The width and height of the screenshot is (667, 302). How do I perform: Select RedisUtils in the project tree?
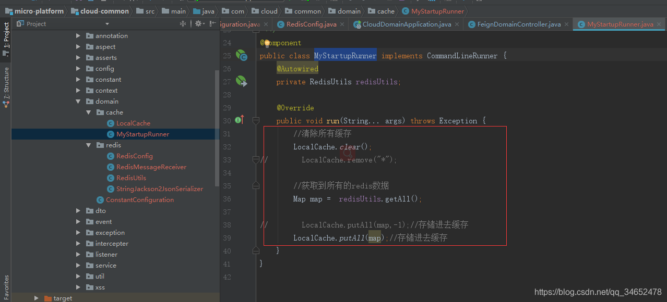click(131, 178)
